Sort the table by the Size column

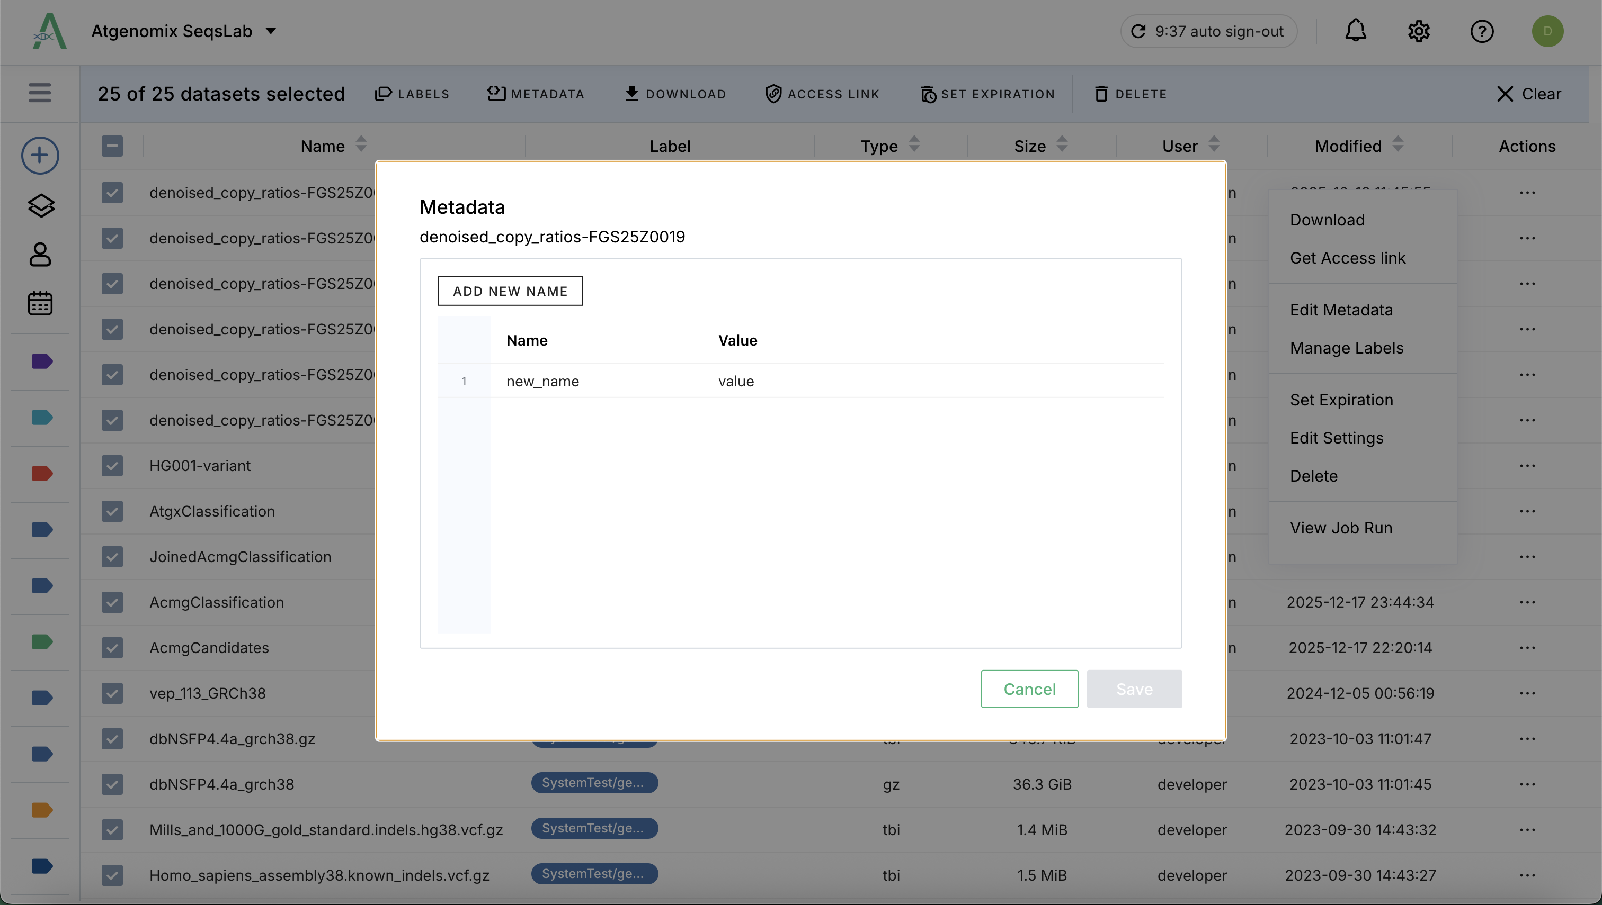[x=1060, y=145]
